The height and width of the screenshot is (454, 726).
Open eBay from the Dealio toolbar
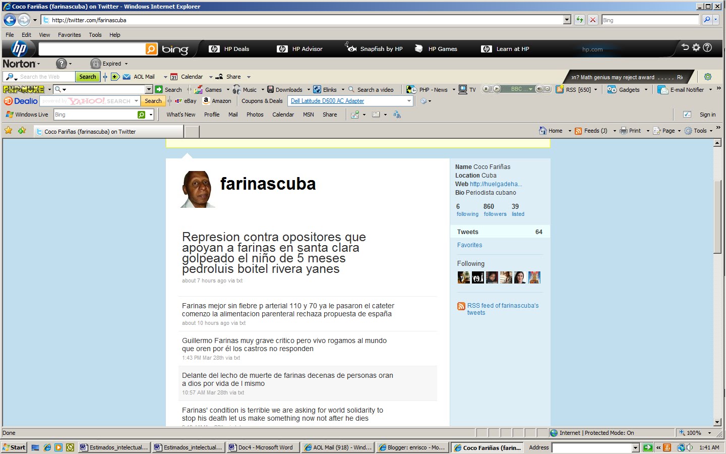pos(186,101)
